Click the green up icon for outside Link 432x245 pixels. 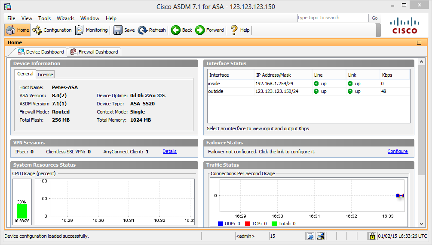point(350,91)
